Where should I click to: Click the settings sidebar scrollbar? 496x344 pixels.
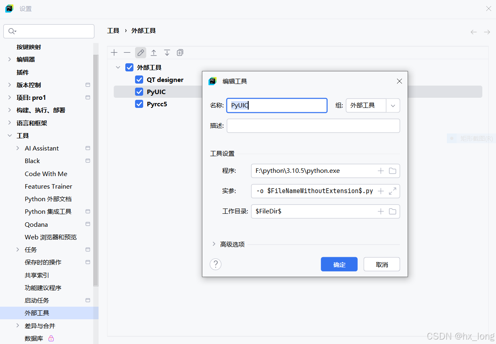pos(96,170)
